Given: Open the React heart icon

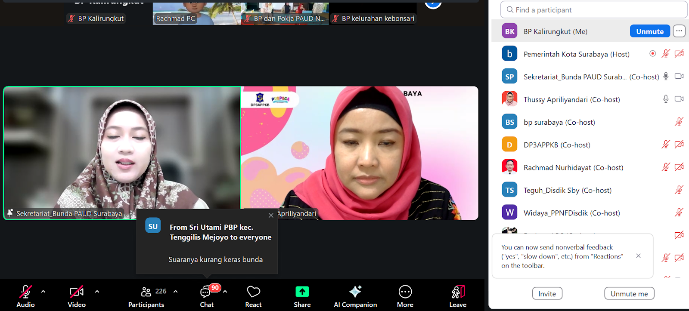Looking at the screenshot, I should pyautogui.click(x=253, y=292).
